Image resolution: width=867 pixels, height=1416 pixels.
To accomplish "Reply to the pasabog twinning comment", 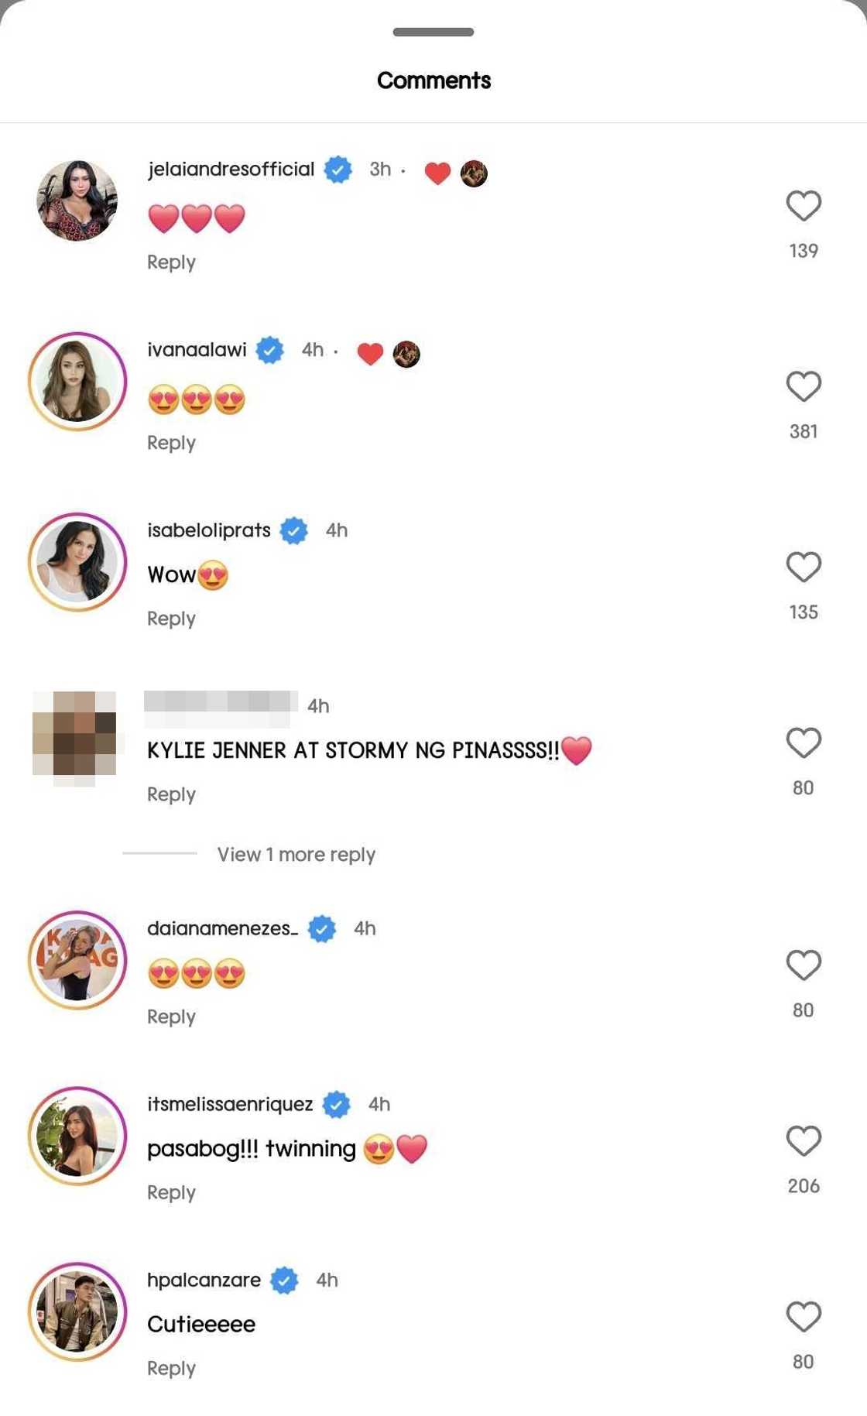I will [x=171, y=1192].
